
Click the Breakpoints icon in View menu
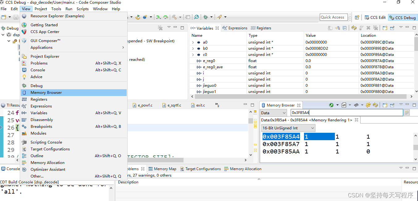[24, 127]
